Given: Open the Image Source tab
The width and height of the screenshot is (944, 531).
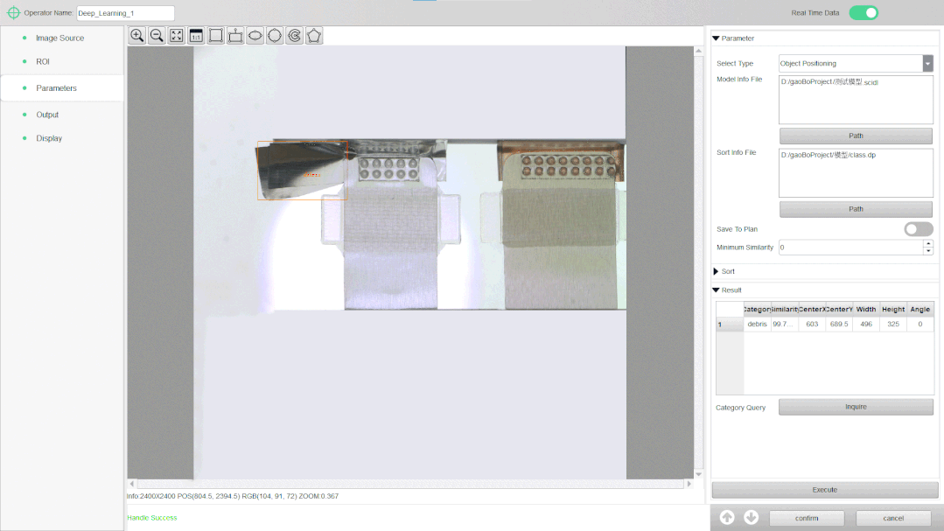Looking at the screenshot, I should pyautogui.click(x=59, y=38).
